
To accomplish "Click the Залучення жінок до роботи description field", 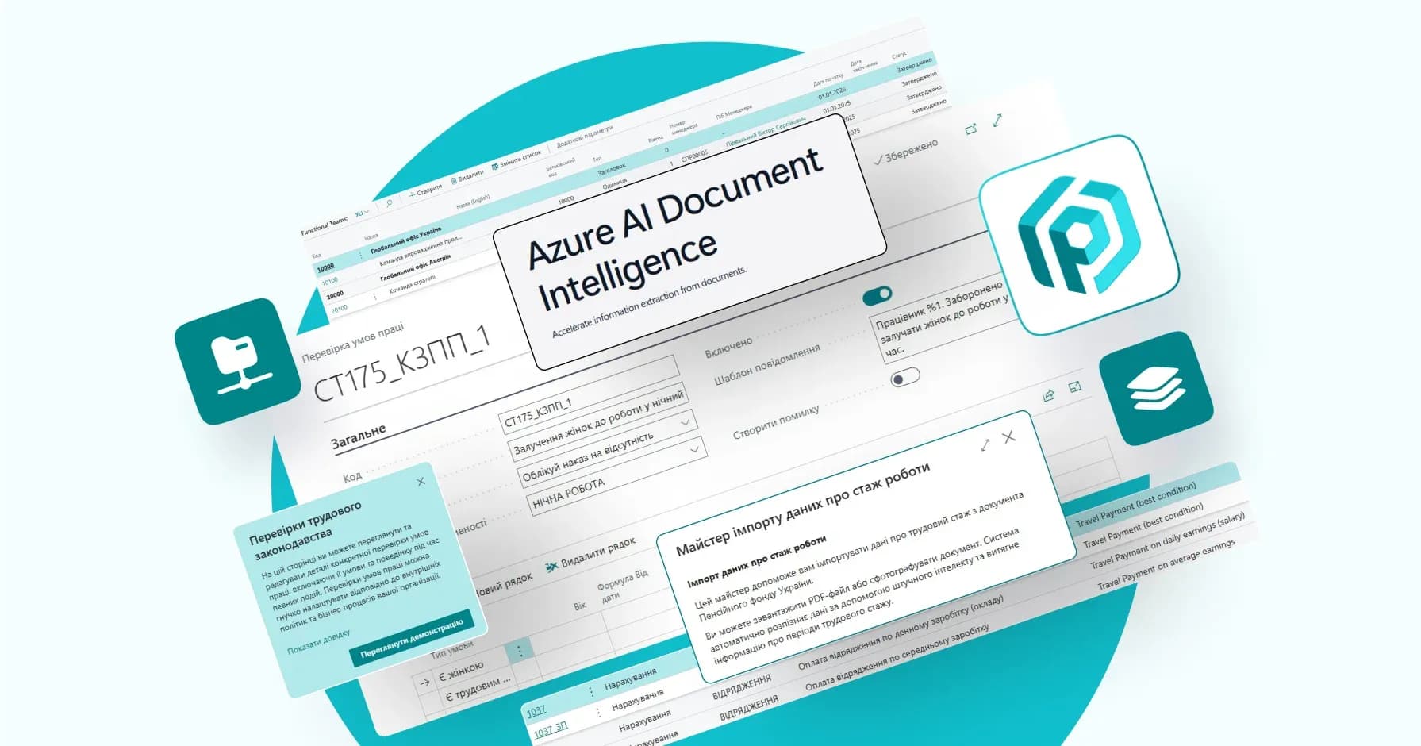I will (x=597, y=423).
